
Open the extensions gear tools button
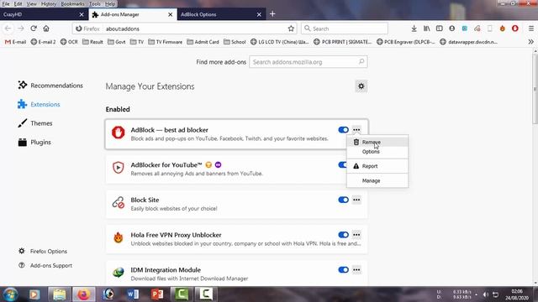tap(361, 86)
